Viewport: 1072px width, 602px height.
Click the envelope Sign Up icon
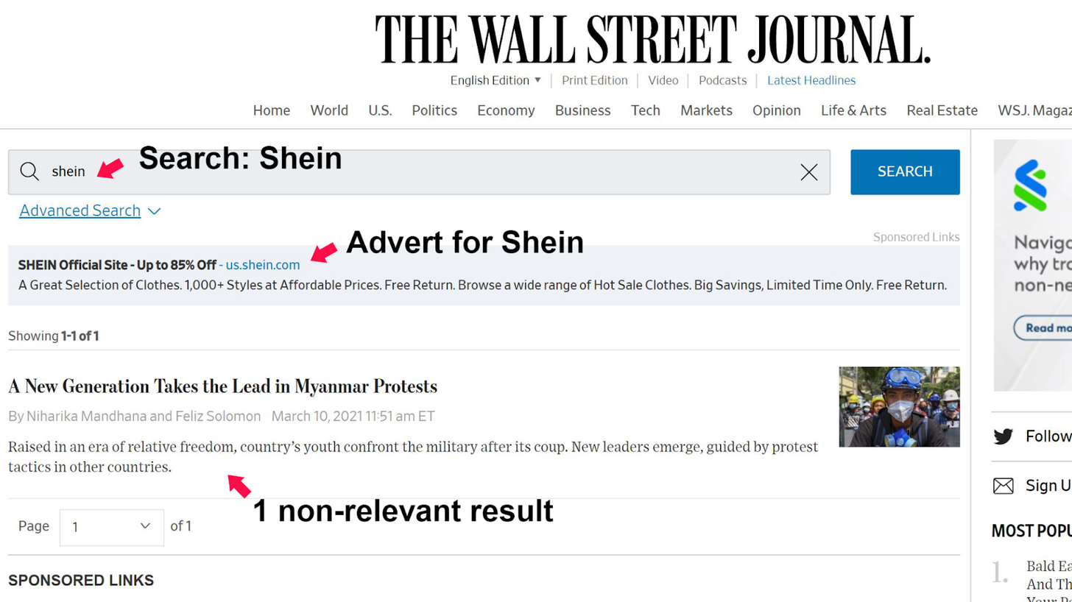tap(1003, 486)
